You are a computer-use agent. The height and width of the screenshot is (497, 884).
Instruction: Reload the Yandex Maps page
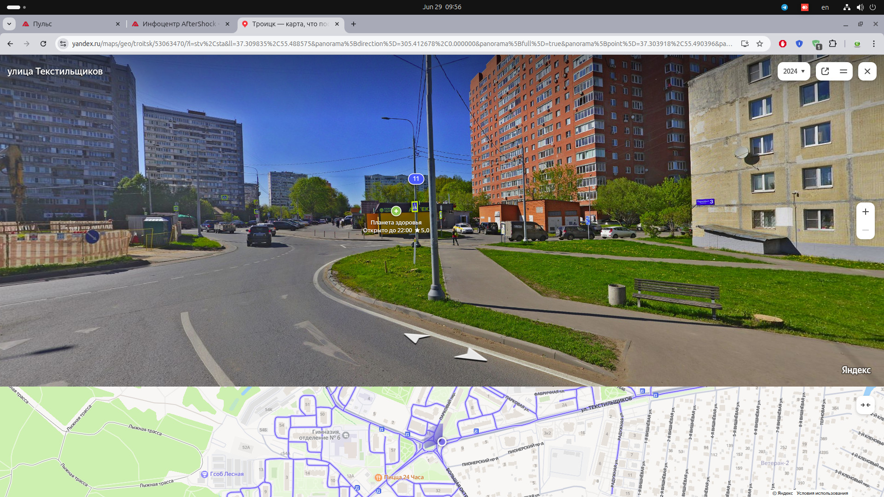click(43, 44)
